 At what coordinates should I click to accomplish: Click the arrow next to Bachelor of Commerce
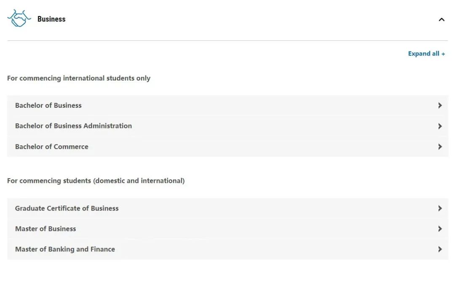(x=440, y=147)
